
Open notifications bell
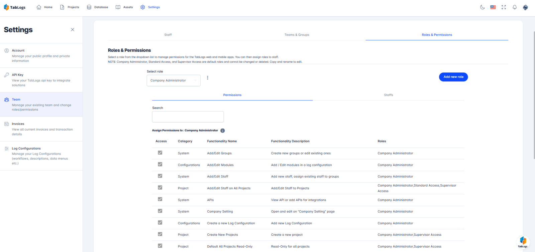(x=515, y=7)
